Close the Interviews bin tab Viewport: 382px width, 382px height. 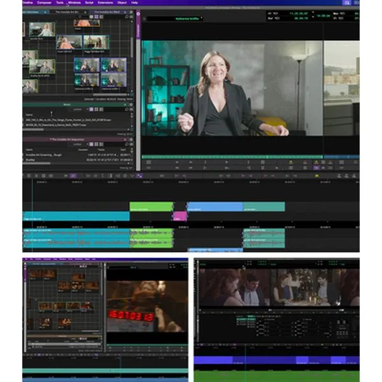(45, 12)
